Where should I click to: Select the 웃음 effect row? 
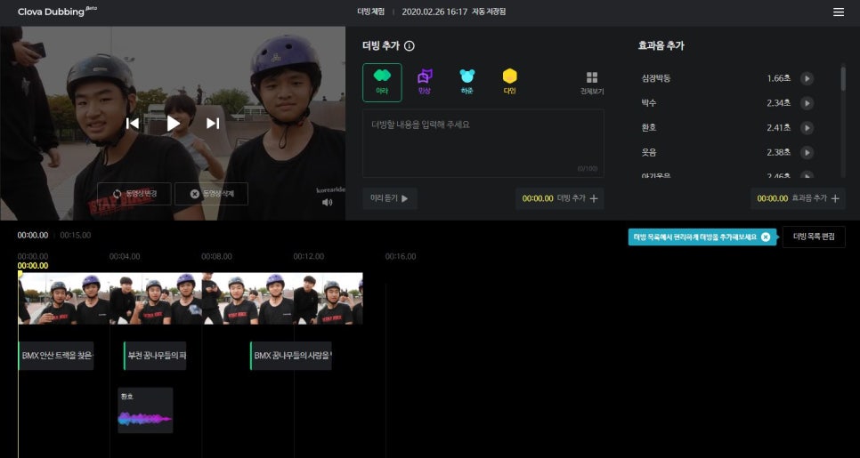727,152
